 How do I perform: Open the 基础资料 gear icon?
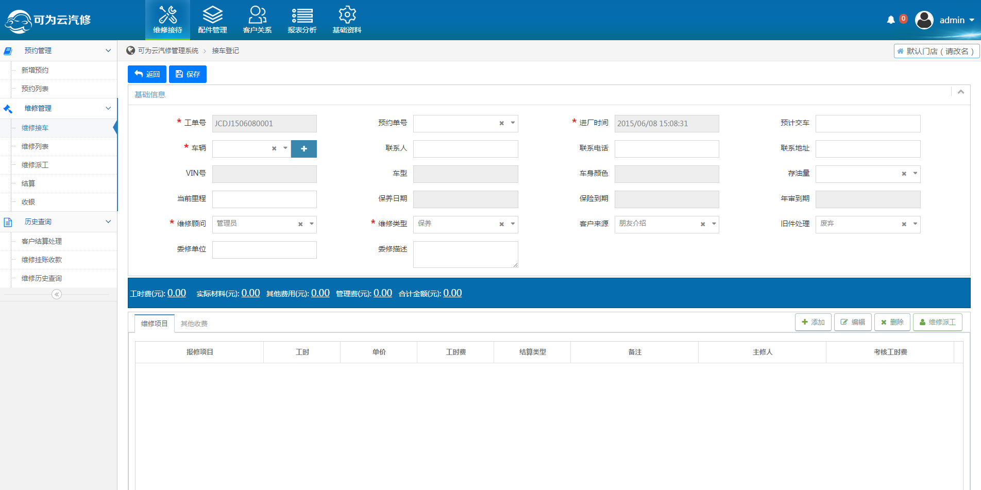(347, 15)
